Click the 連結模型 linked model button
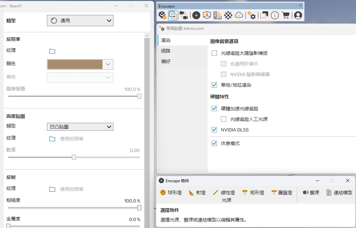 tap(339, 192)
